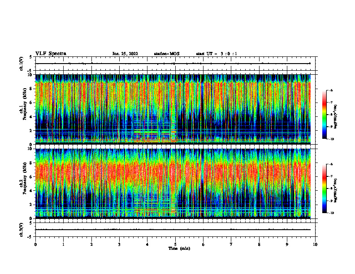Click the ch.3 waveform trace at bottom
Viewport: 355px width, 274px height.
tap(173, 230)
